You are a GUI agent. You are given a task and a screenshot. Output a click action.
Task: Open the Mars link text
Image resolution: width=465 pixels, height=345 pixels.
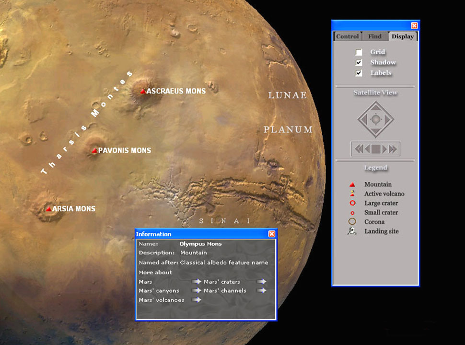[145, 282]
